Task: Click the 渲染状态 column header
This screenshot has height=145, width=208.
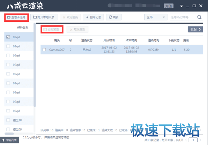Action: 87,40
